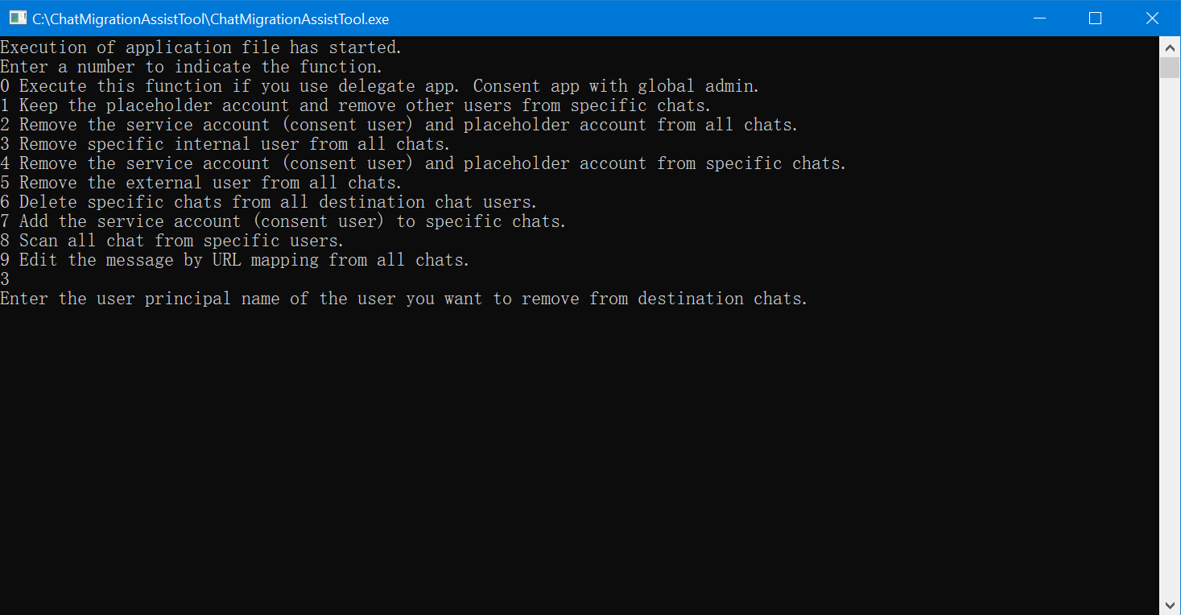Screen dimensions: 1181x615
Task: Click the vertical scrollbar thumb
Action: click(x=1170, y=68)
